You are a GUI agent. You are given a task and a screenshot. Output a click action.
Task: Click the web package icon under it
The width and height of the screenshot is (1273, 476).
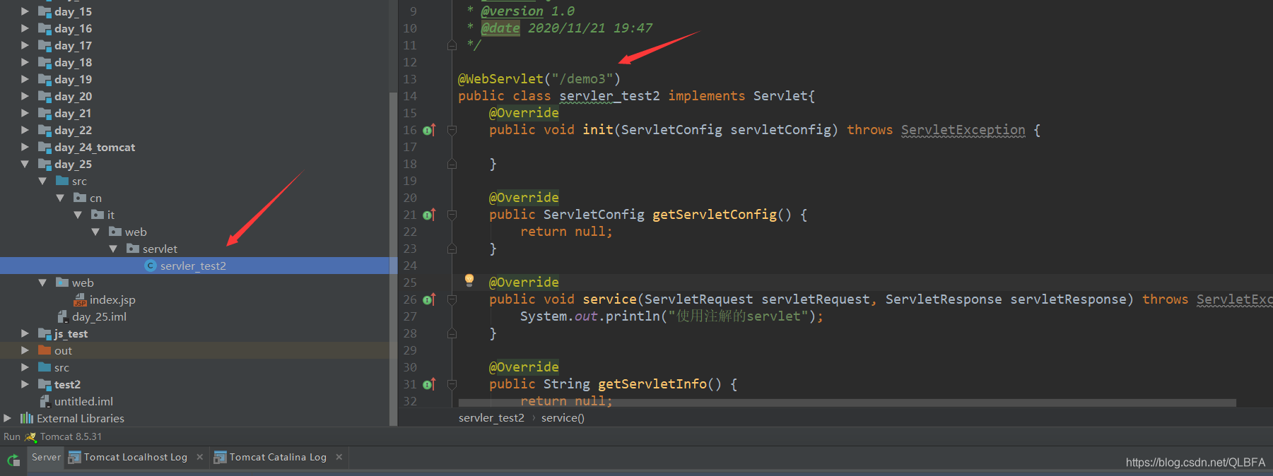(115, 232)
